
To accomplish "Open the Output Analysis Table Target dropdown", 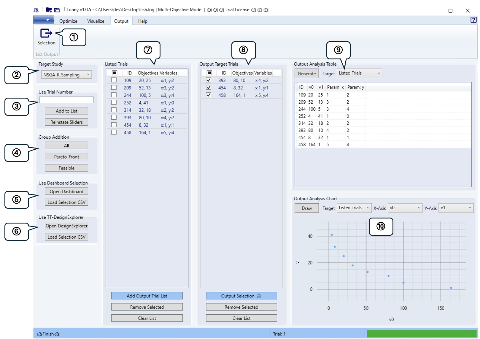I will [360, 73].
